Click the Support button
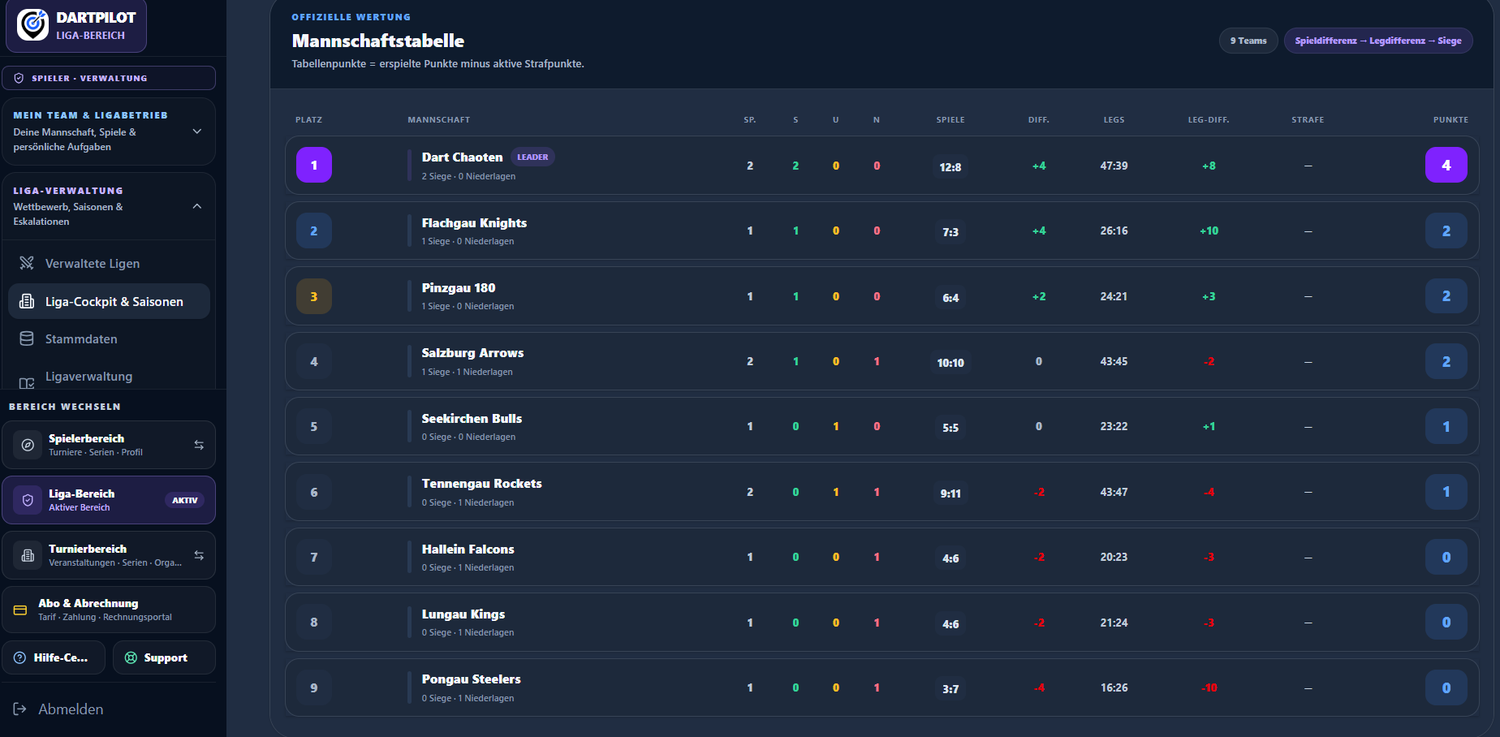 click(x=164, y=657)
